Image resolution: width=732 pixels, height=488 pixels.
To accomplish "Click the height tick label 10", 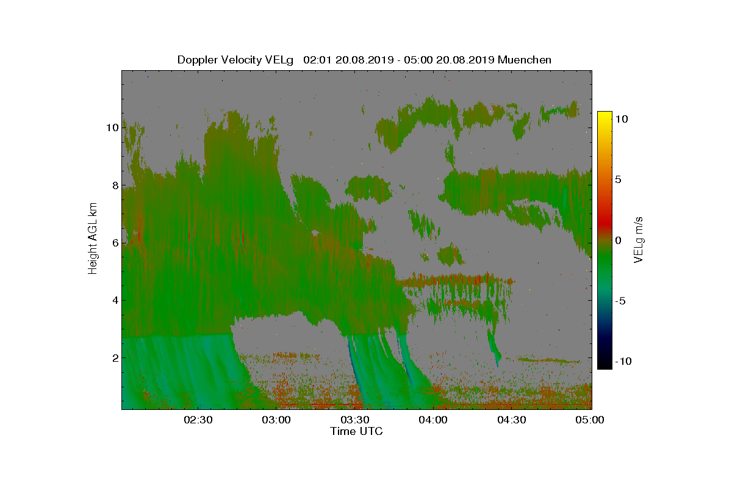I will tap(112, 128).
